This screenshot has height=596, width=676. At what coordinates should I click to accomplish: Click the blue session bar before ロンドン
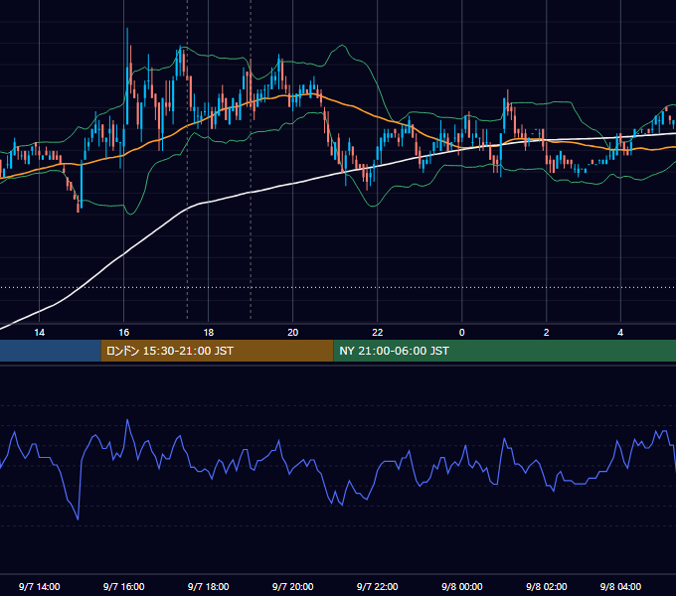tap(51, 351)
